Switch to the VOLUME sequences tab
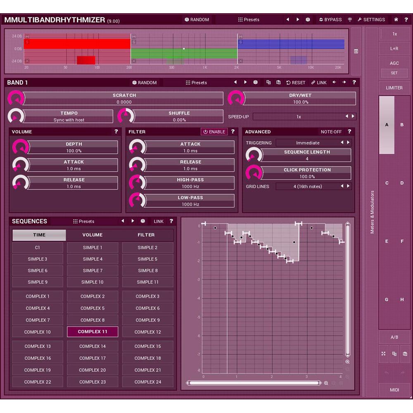The height and width of the screenshot is (413, 413). (92, 235)
